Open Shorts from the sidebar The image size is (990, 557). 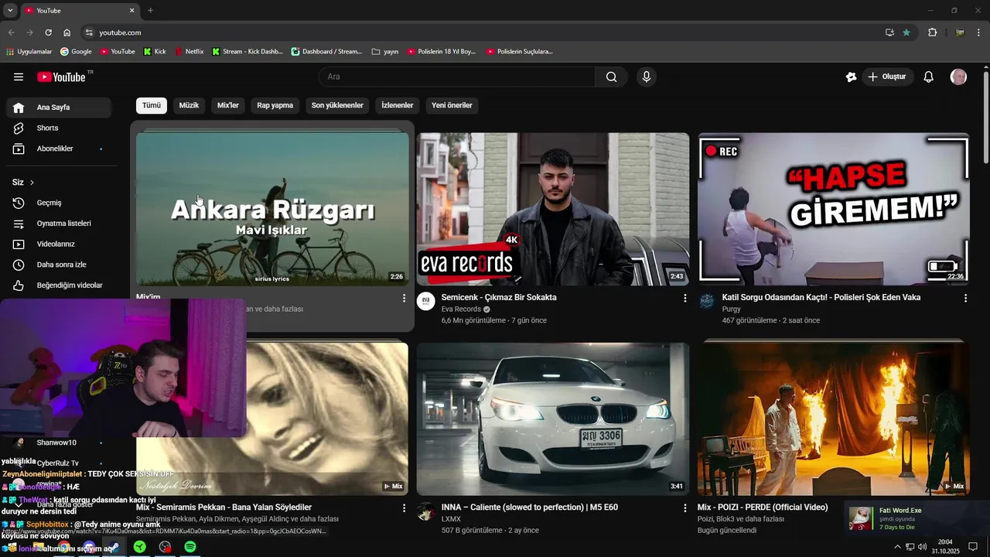(x=59, y=128)
